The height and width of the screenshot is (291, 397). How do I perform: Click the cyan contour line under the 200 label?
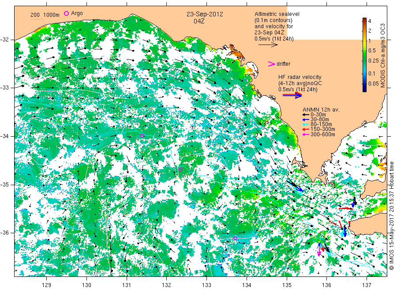pyautogui.click(x=37, y=19)
